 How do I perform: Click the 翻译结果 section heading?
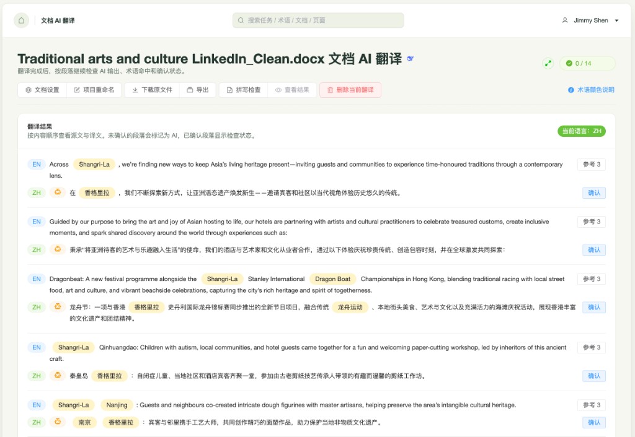[x=40, y=126]
